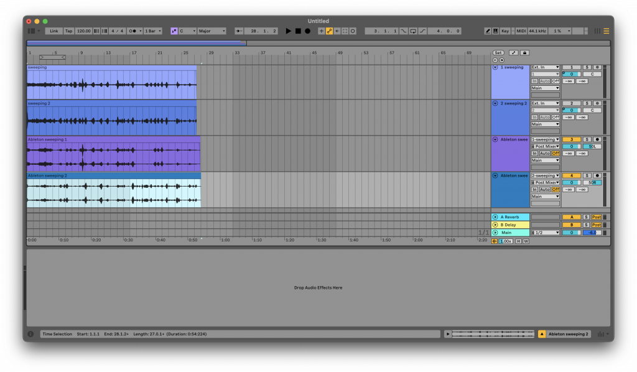Toggle the Scale Mode icon next to C
The width and height of the screenshot is (637, 372).
174,31
